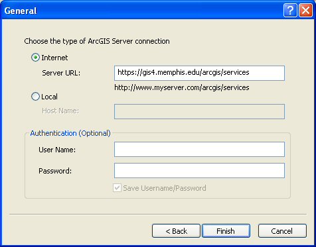
Task: Click inside the User Name field
Action: pyautogui.click(x=199, y=150)
